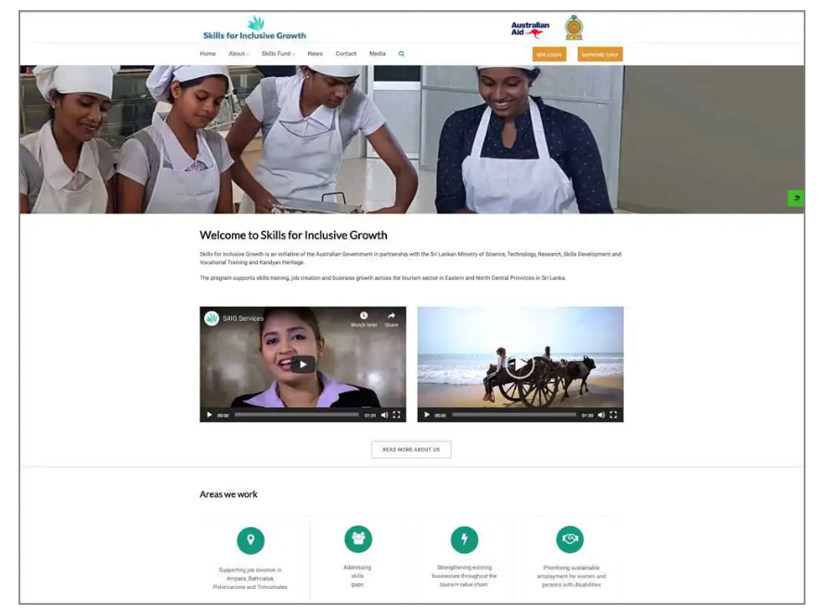824x614 pixels.
Task: Expand the Skills Fund dropdown menu
Action: (x=278, y=54)
